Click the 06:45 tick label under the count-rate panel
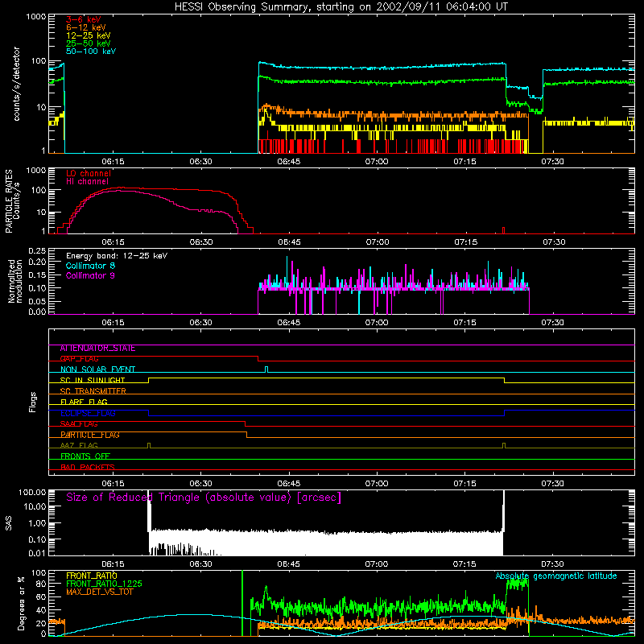 289,162
